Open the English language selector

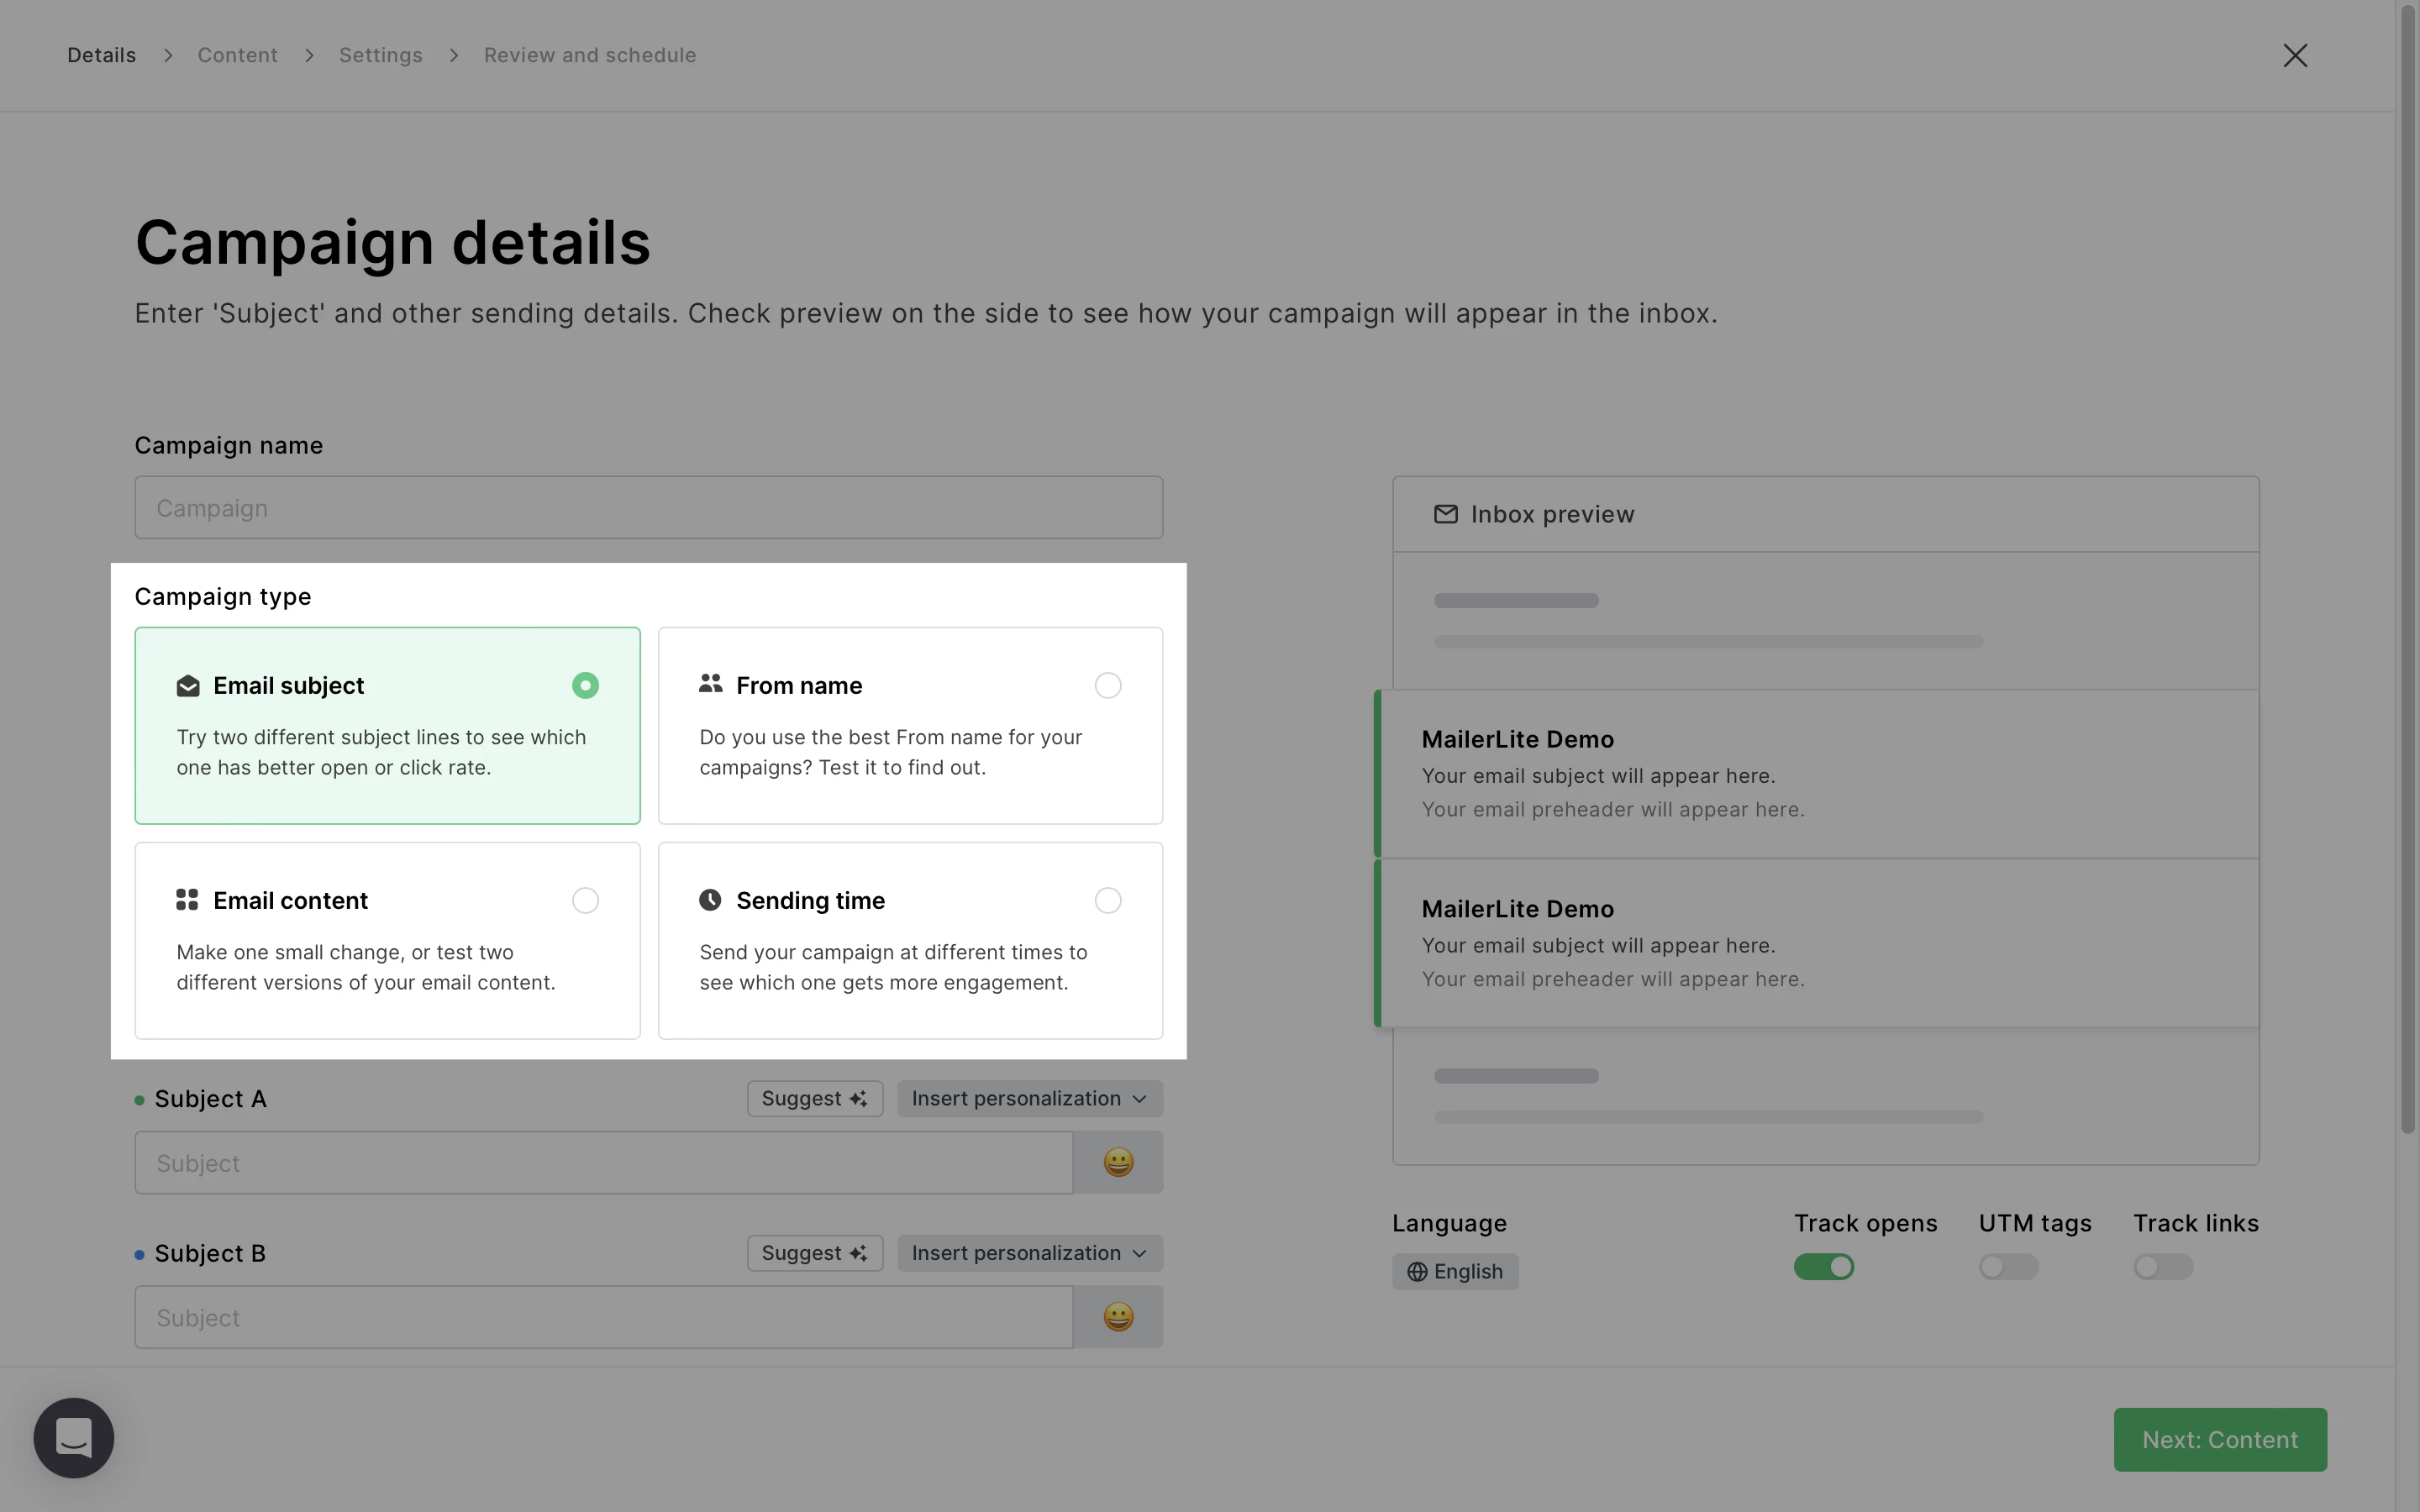pos(1455,1272)
